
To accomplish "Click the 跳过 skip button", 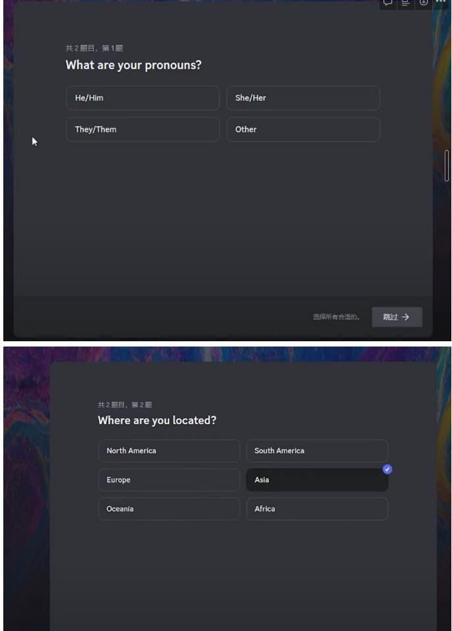I will (x=397, y=317).
